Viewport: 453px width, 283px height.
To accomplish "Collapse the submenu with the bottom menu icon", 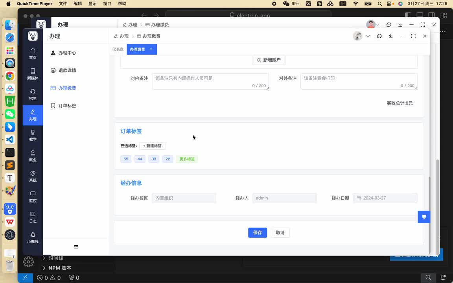I will click(76, 247).
